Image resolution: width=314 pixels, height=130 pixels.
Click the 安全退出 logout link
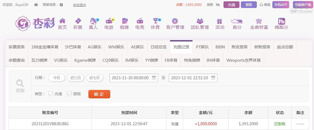point(79,5)
